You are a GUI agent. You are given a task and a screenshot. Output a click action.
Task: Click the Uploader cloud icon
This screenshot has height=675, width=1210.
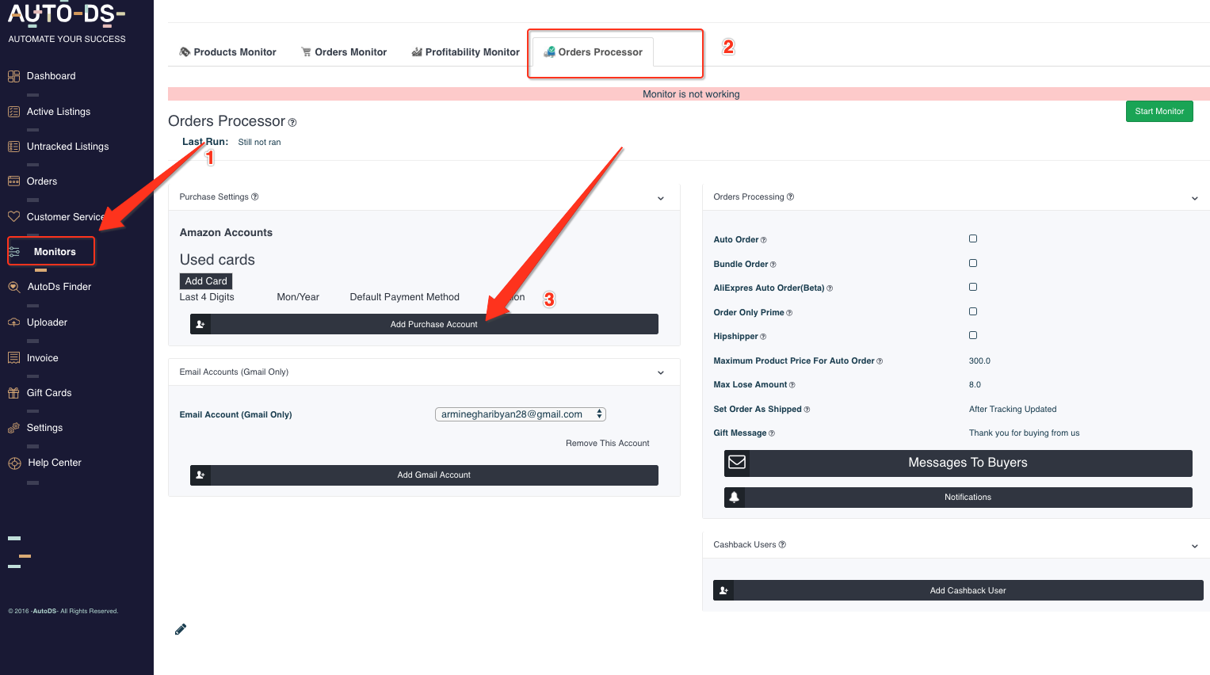coord(13,322)
